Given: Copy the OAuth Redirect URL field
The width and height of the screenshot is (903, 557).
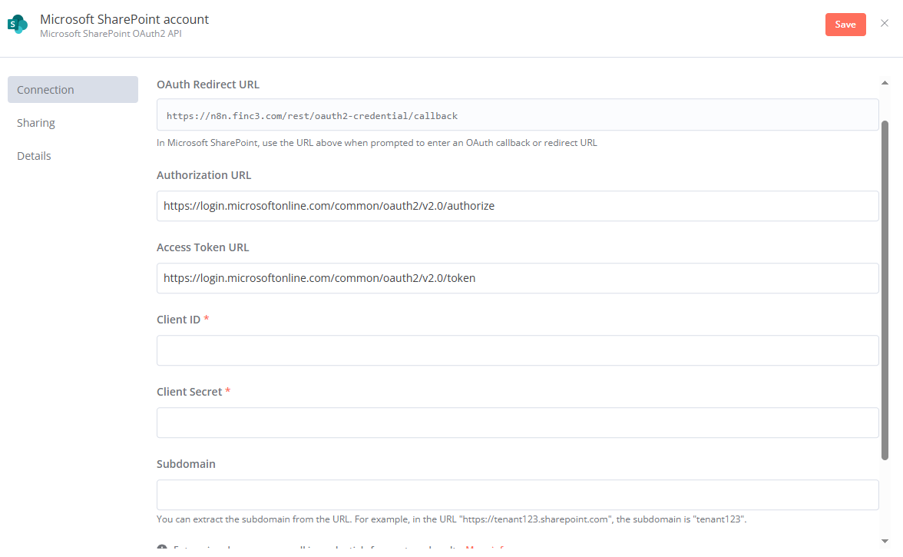Looking at the screenshot, I should pyautogui.click(x=518, y=114).
